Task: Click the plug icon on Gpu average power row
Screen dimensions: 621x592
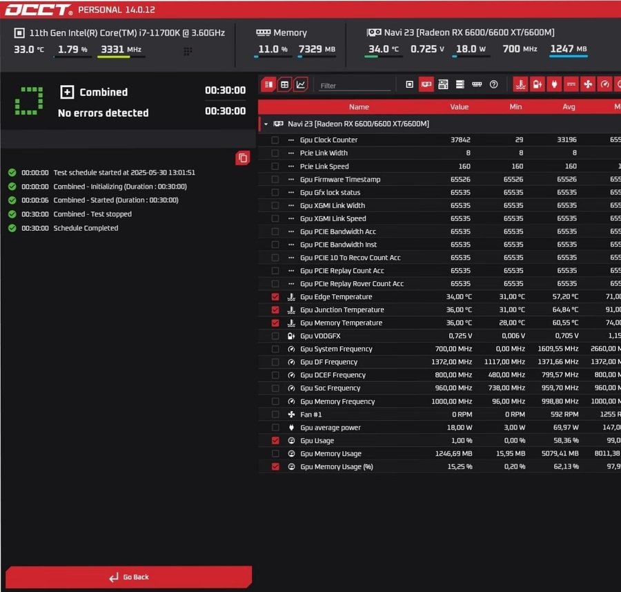Action: [291, 428]
